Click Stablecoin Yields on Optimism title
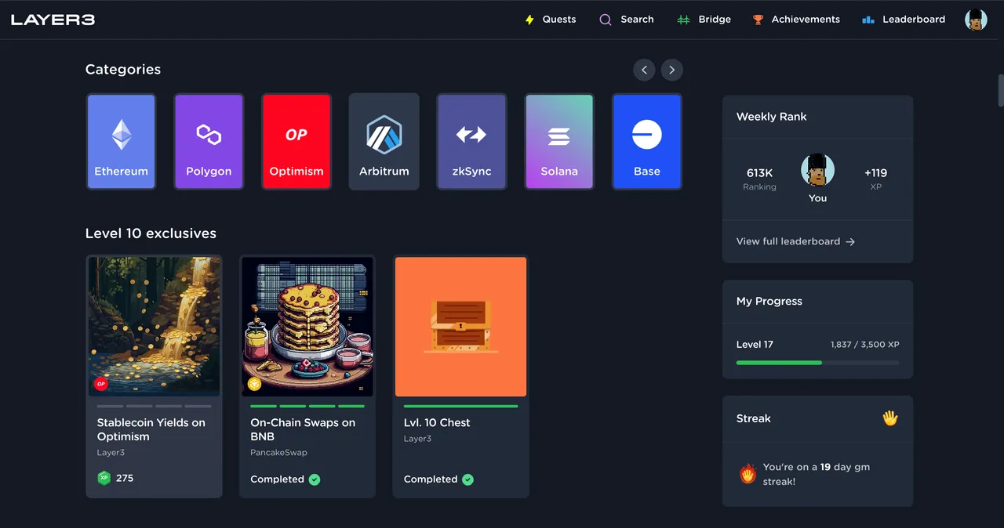Viewport: 1004px width, 528px height. 151,429
